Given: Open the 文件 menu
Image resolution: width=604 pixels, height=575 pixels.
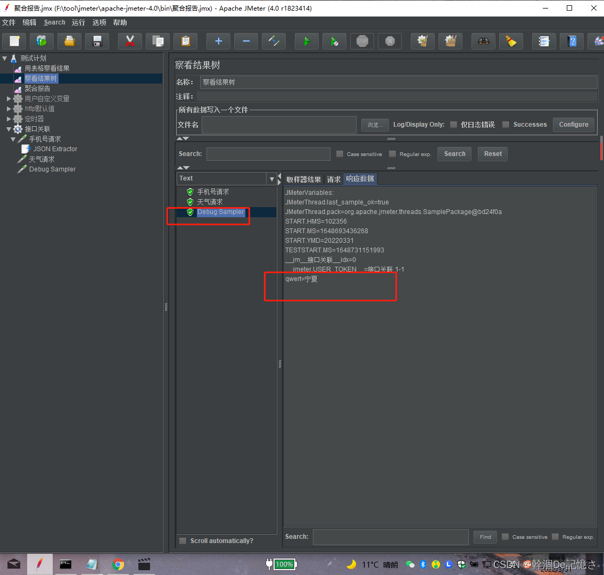Looking at the screenshot, I should tap(9, 22).
